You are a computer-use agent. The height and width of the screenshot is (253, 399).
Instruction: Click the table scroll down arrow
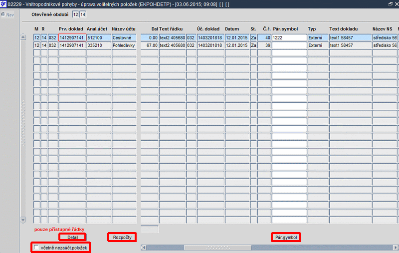pos(23,220)
